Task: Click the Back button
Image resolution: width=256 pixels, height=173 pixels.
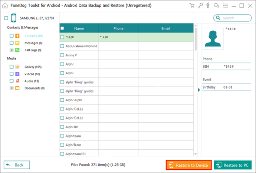Action: [x=17, y=165]
